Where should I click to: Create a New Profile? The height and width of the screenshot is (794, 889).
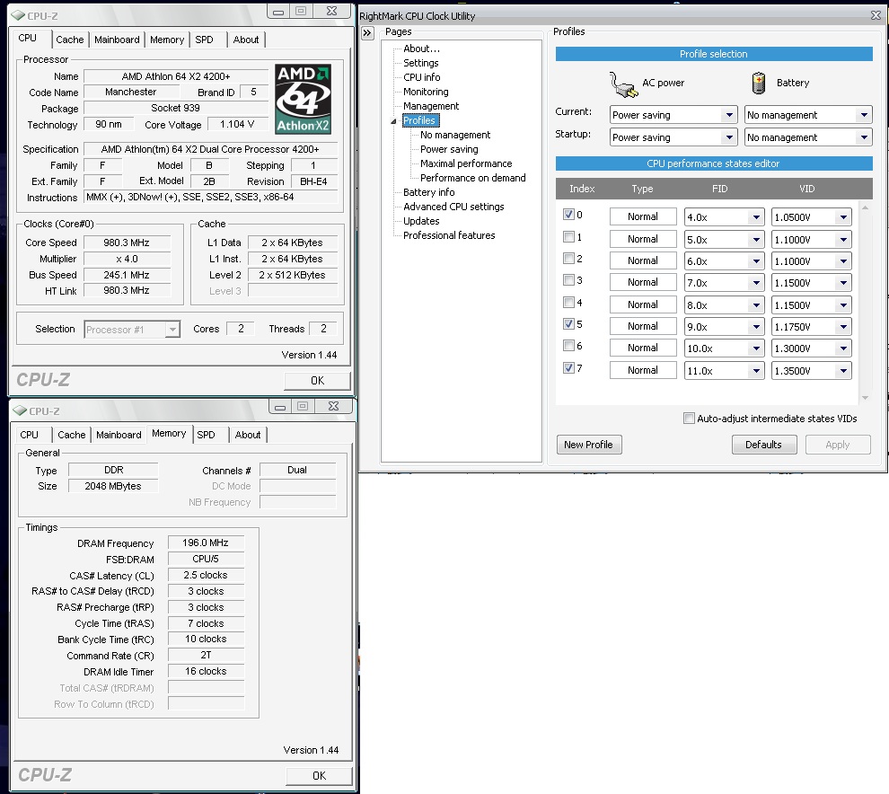click(588, 445)
